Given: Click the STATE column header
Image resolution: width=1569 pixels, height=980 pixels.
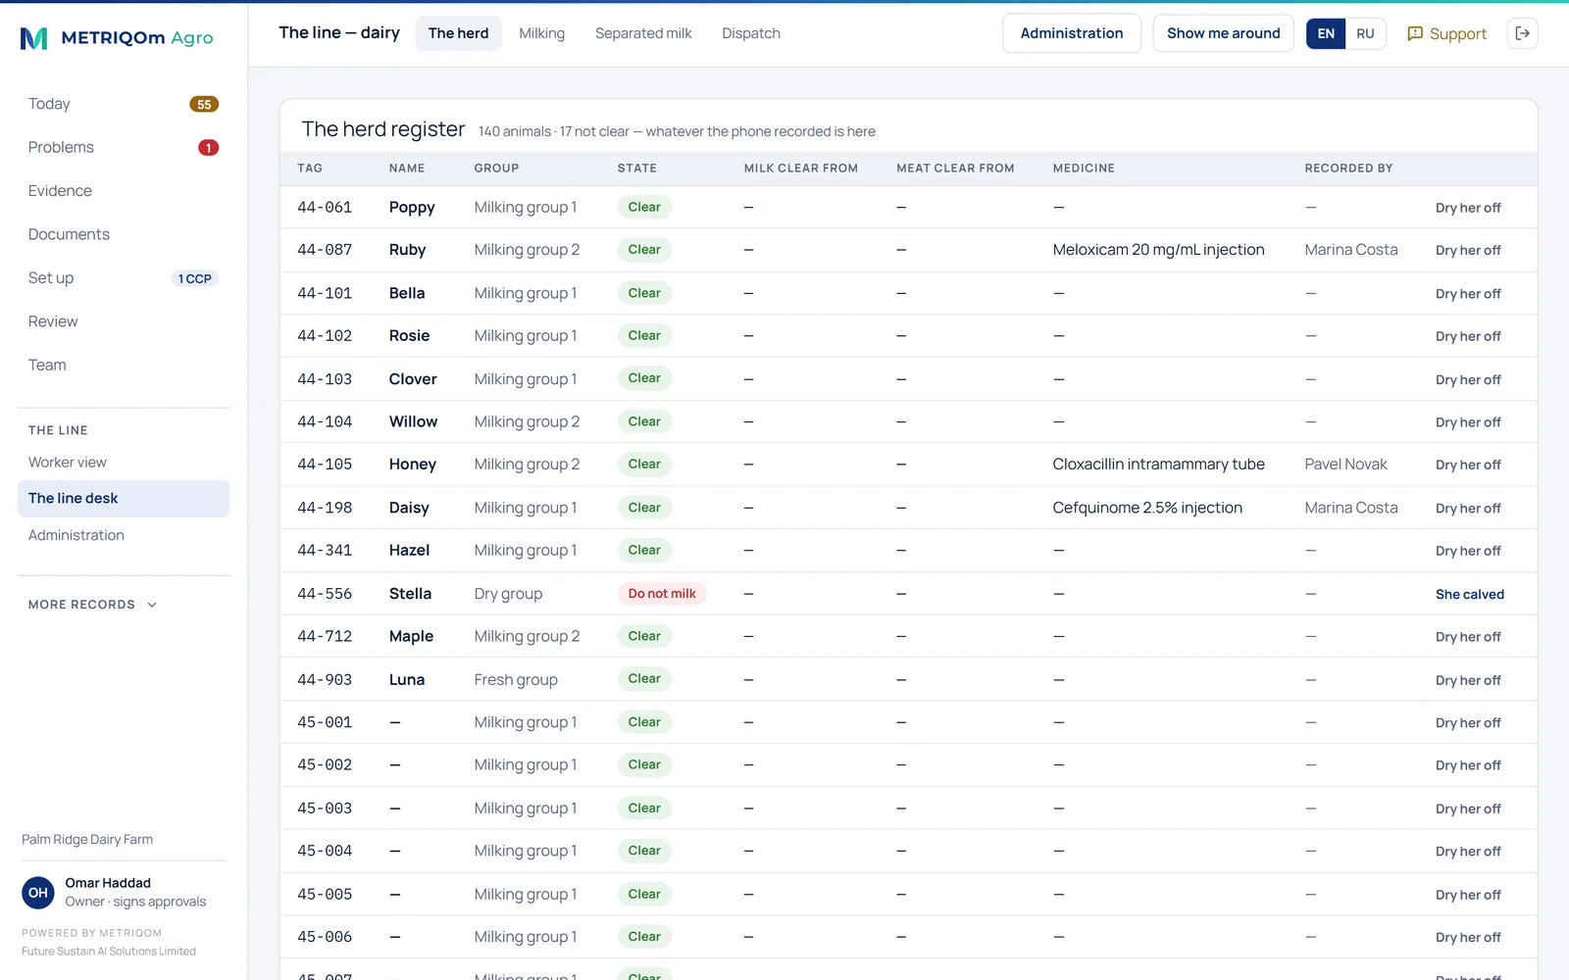Looking at the screenshot, I should (637, 169).
